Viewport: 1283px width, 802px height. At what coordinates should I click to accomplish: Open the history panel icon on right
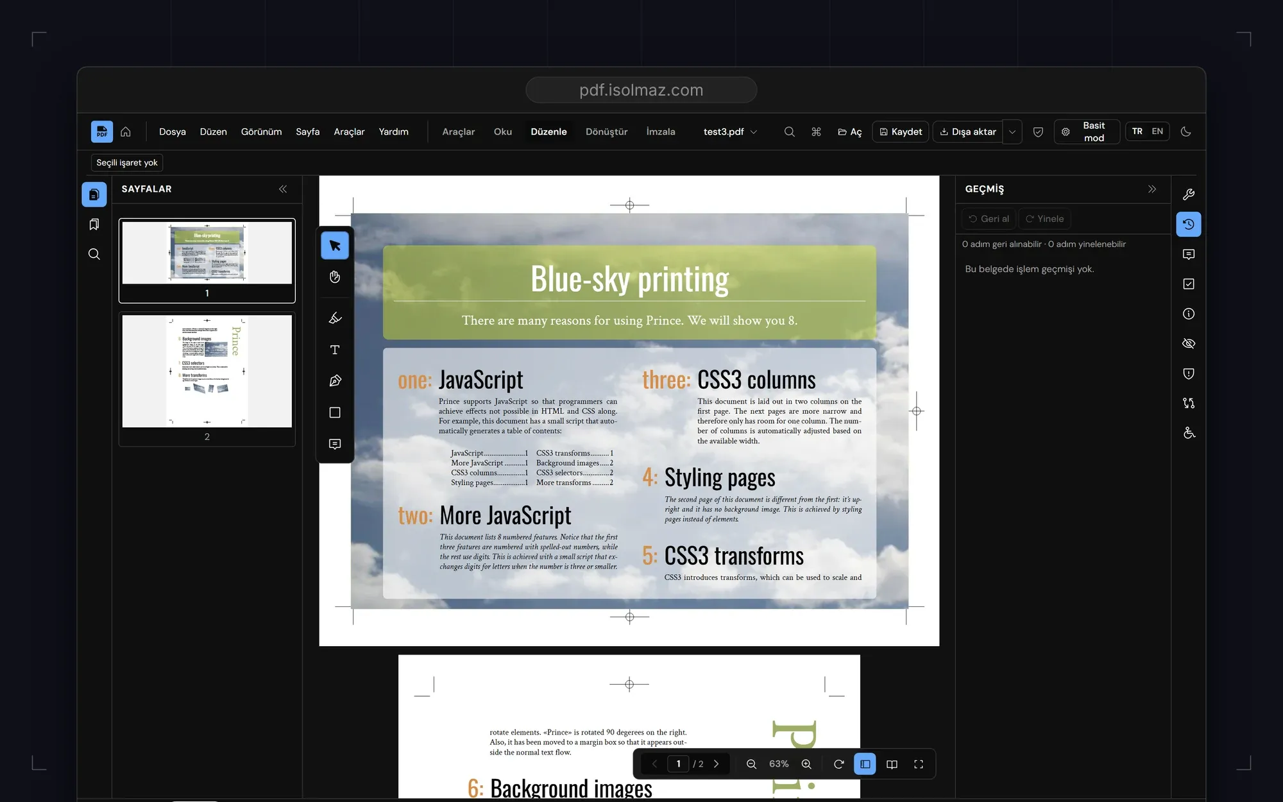pyautogui.click(x=1189, y=224)
